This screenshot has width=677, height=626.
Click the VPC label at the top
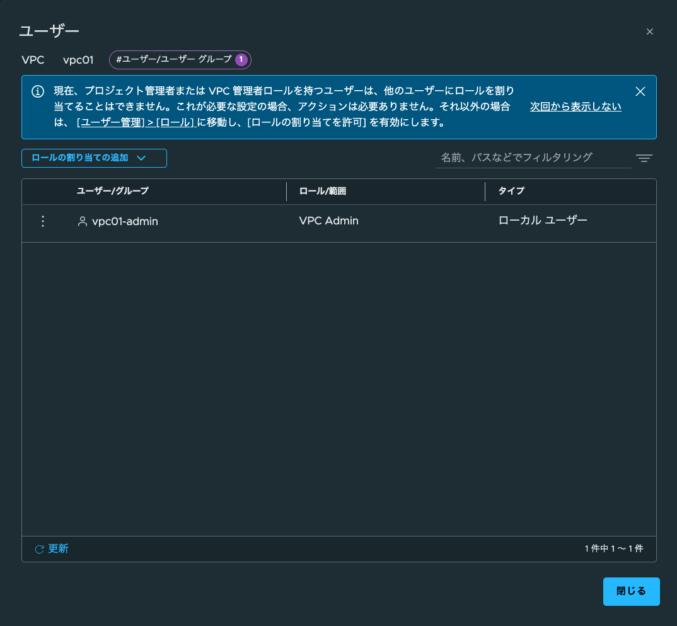point(33,60)
